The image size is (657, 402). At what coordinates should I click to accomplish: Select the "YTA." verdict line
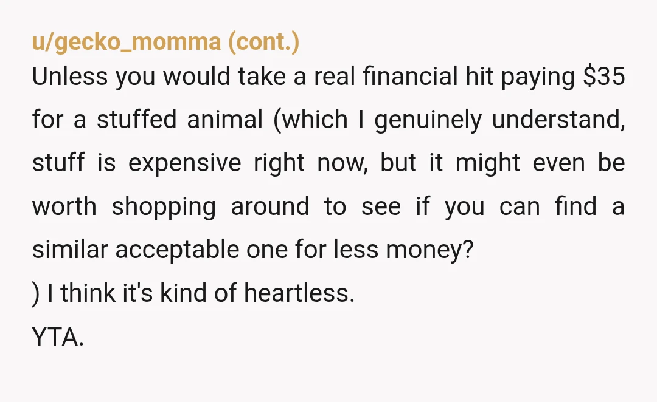pyautogui.click(x=58, y=337)
